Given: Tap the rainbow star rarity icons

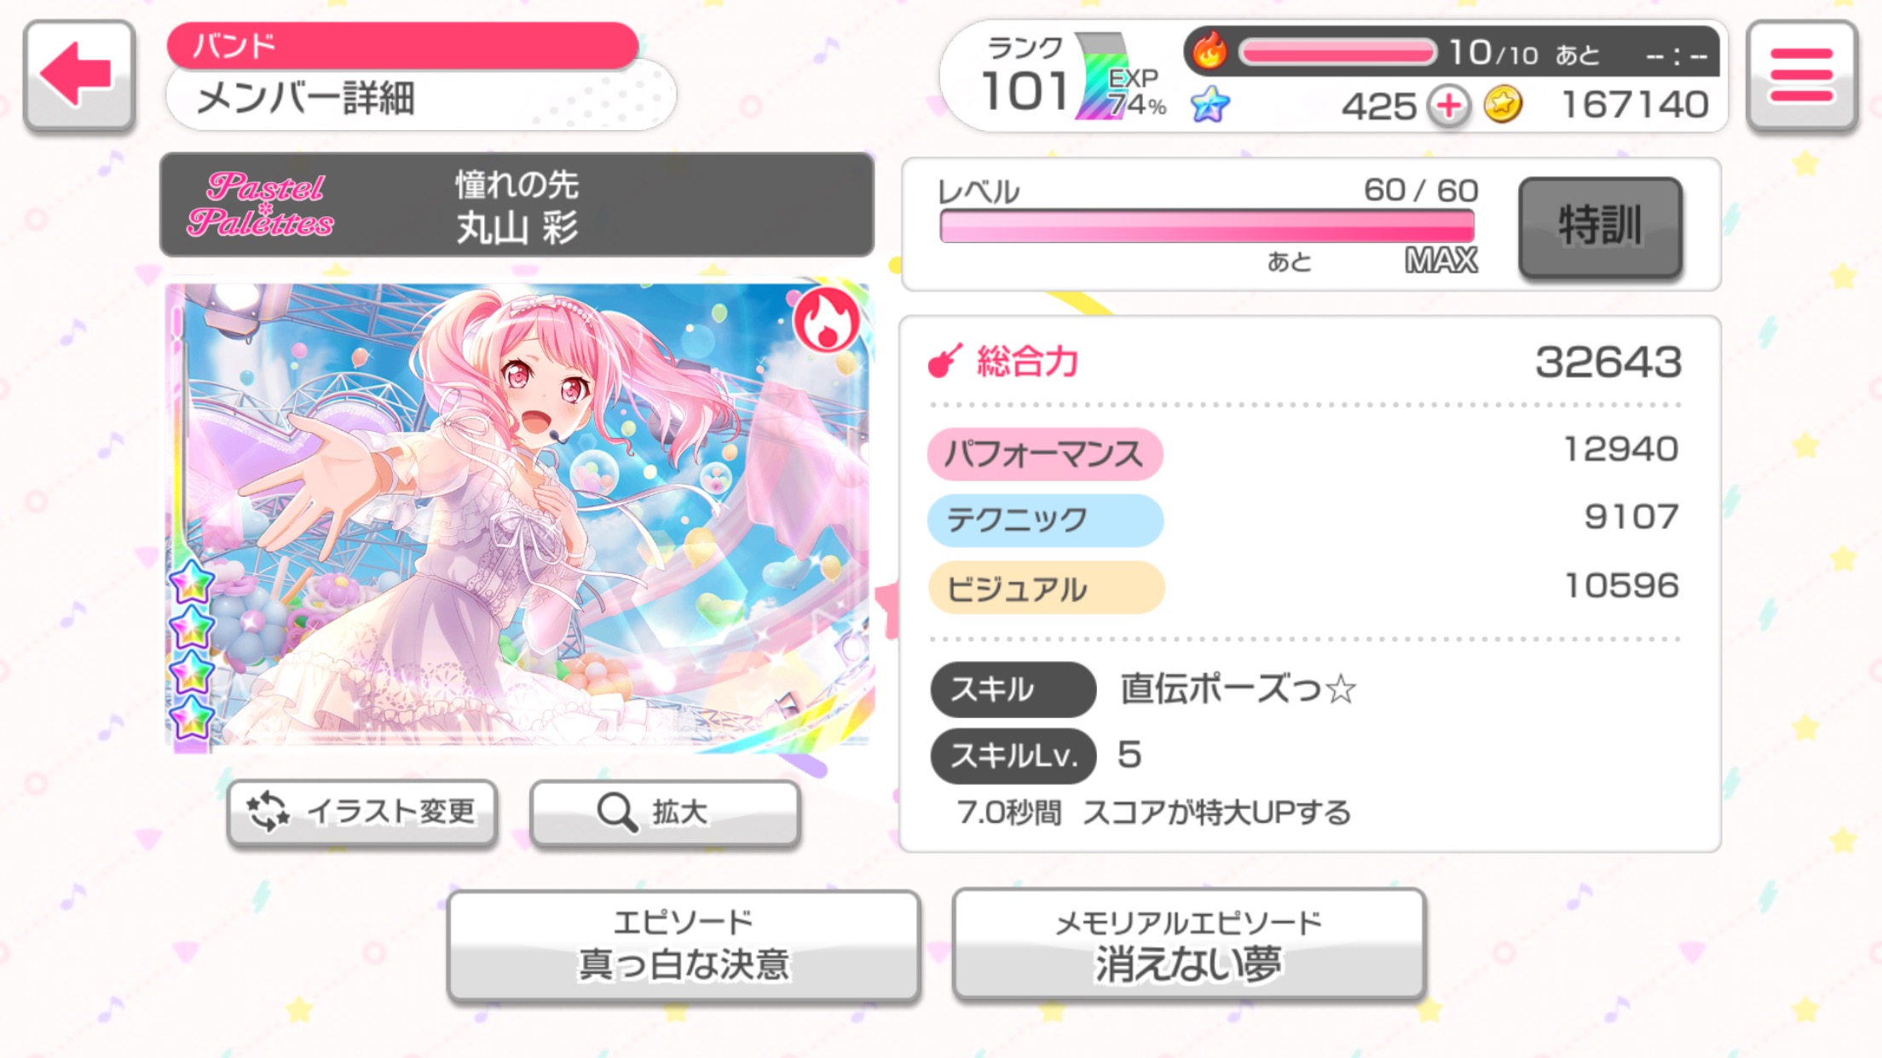Looking at the screenshot, I should [191, 649].
